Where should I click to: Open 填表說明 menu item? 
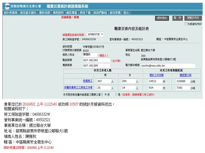[58, 13]
